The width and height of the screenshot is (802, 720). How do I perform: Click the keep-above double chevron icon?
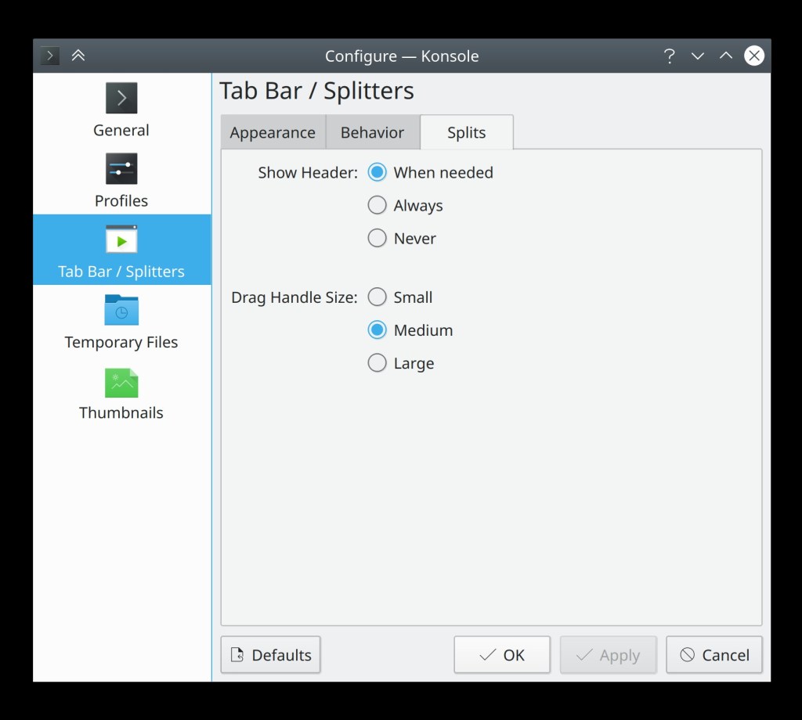pyautogui.click(x=78, y=56)
